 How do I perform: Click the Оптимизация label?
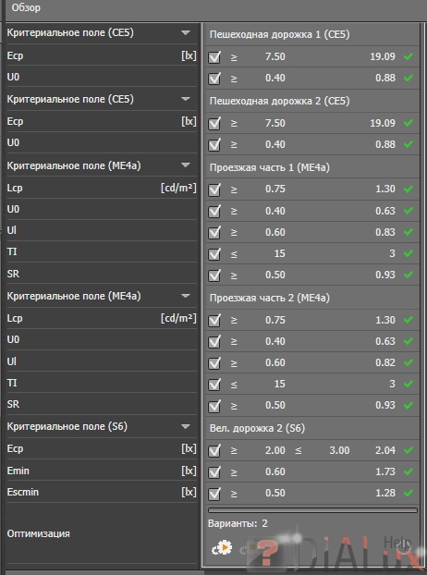(39, 533)
